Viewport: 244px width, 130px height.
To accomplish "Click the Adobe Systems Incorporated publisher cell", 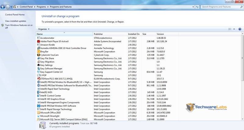I will click(107, 42).
